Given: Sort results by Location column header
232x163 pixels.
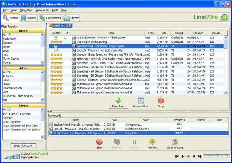Looking at the screenshot, I should pos(198,33).
